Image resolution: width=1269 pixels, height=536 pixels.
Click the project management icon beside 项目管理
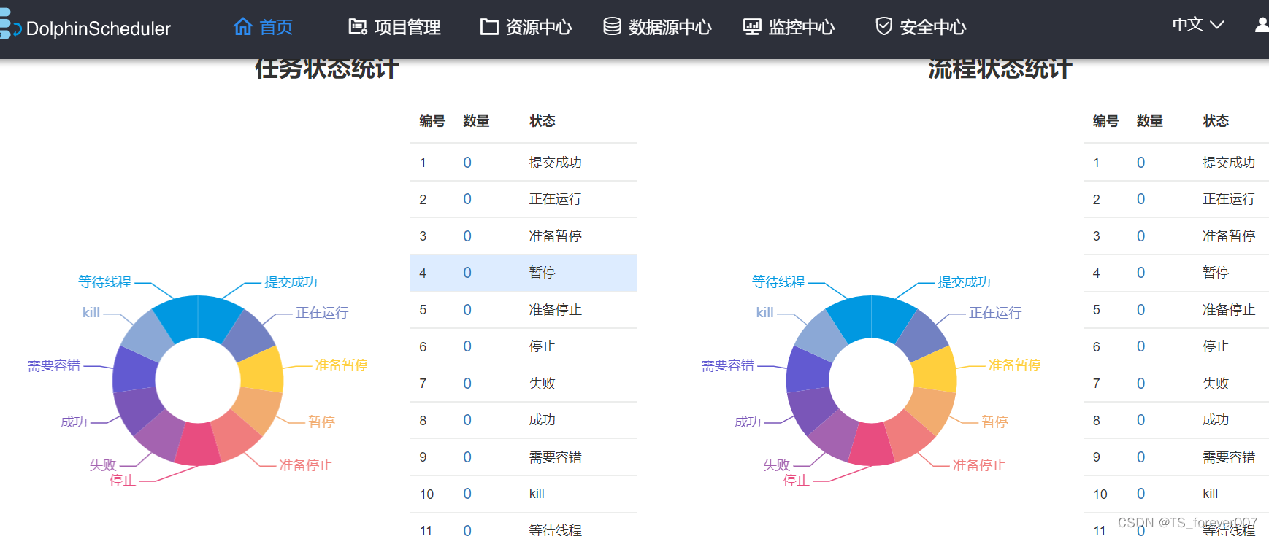pos(358,27)
